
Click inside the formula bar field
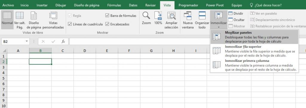[x=187, y=41]
